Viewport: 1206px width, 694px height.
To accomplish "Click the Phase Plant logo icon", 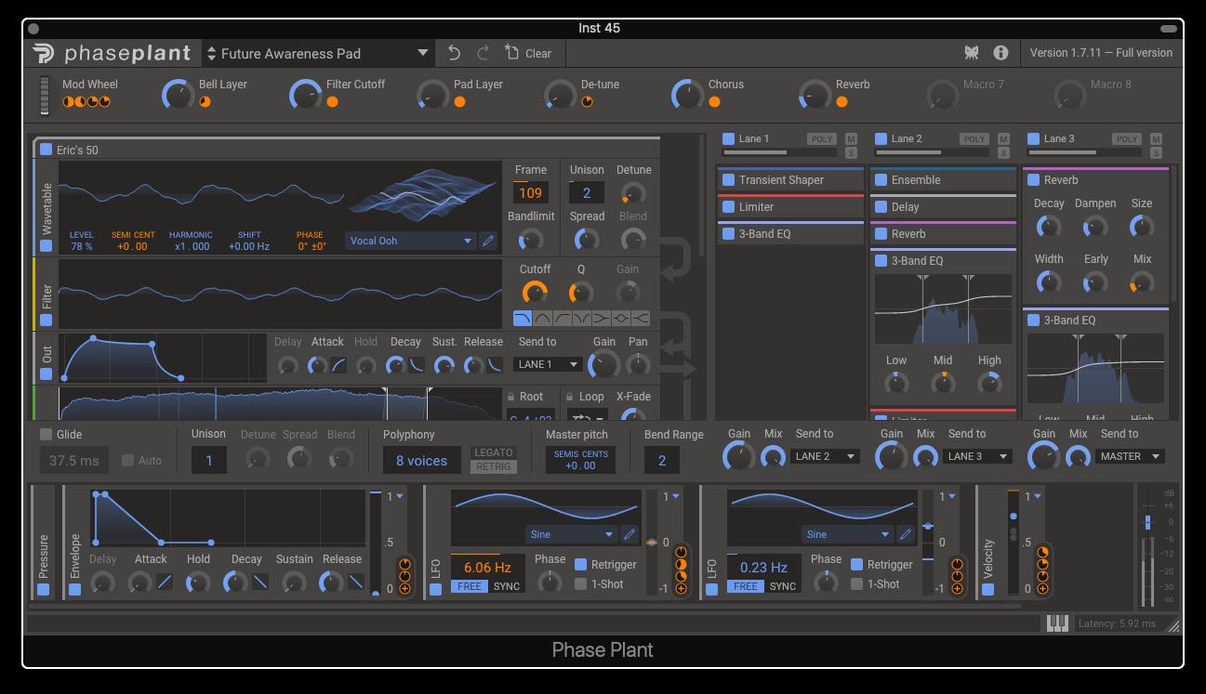I will tap(43, 53).
